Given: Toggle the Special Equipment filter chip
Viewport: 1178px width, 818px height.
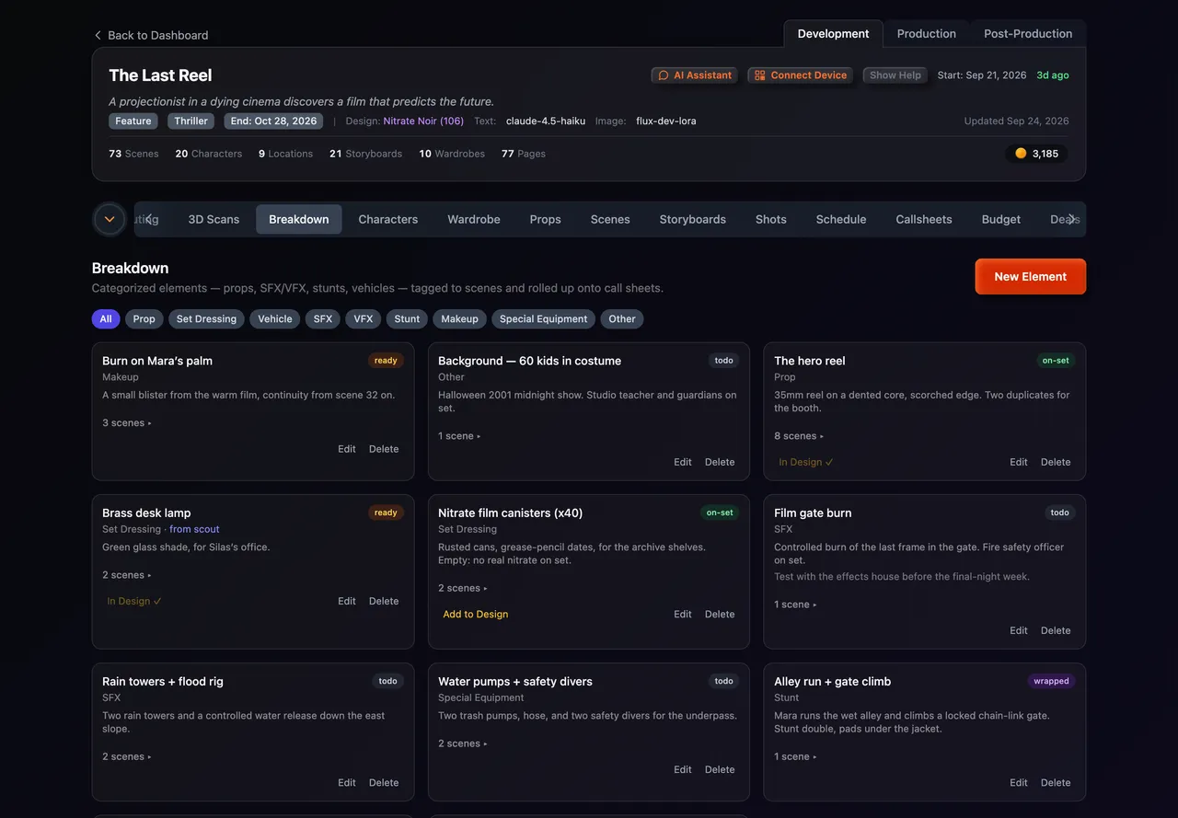Looking at the screenshot, I should point(543,319).
